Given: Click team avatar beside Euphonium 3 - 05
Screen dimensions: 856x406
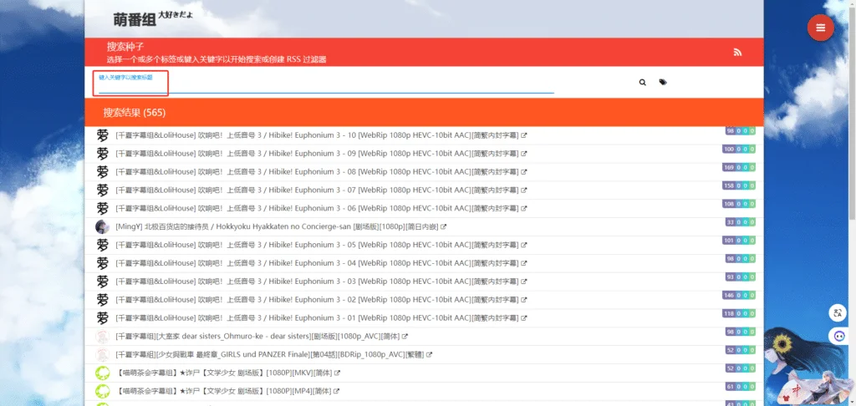Looking at the screenshot, I should click(x=102, y=246).
